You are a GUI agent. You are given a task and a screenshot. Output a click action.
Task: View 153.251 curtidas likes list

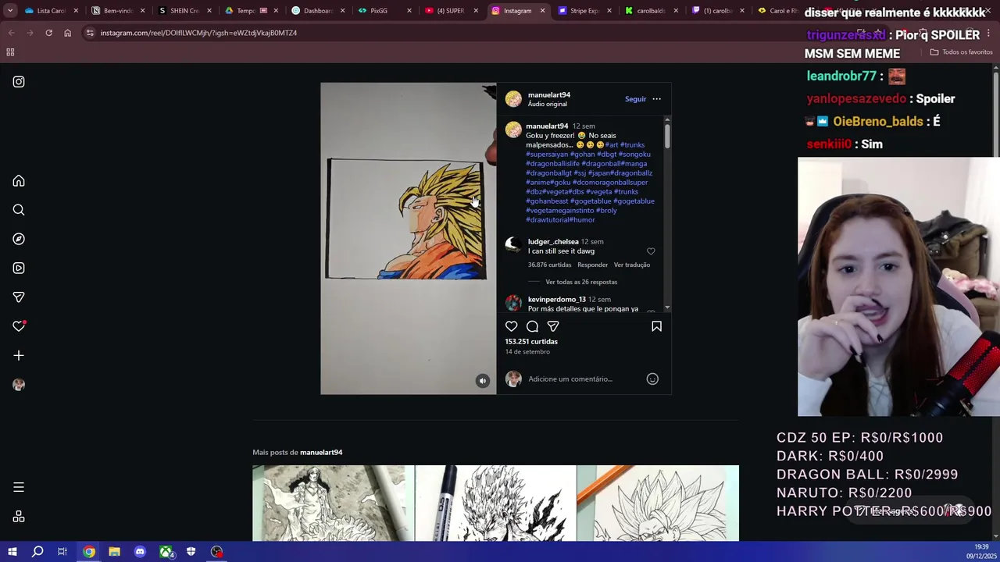(531, 341)
